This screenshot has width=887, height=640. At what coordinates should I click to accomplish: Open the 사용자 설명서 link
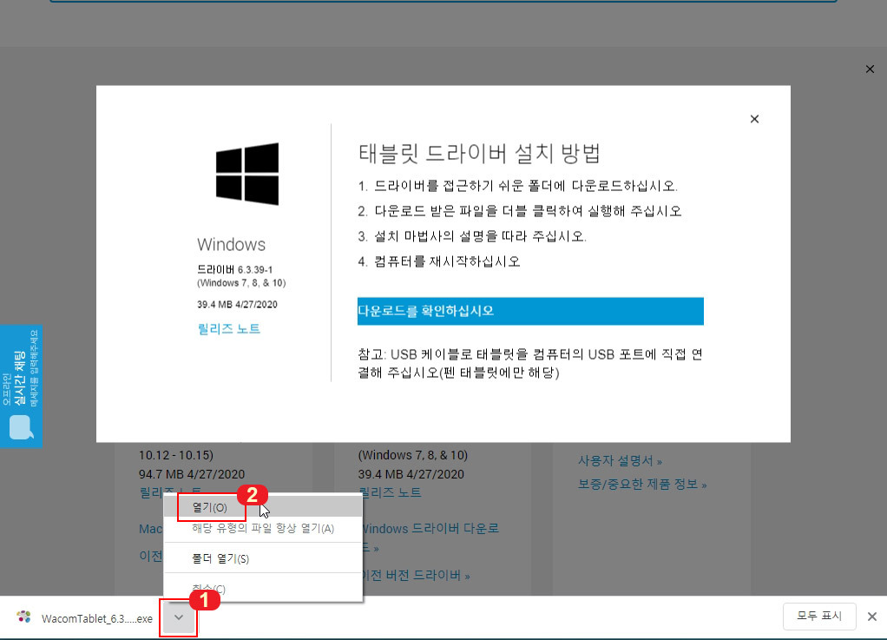tap(620, 460)
